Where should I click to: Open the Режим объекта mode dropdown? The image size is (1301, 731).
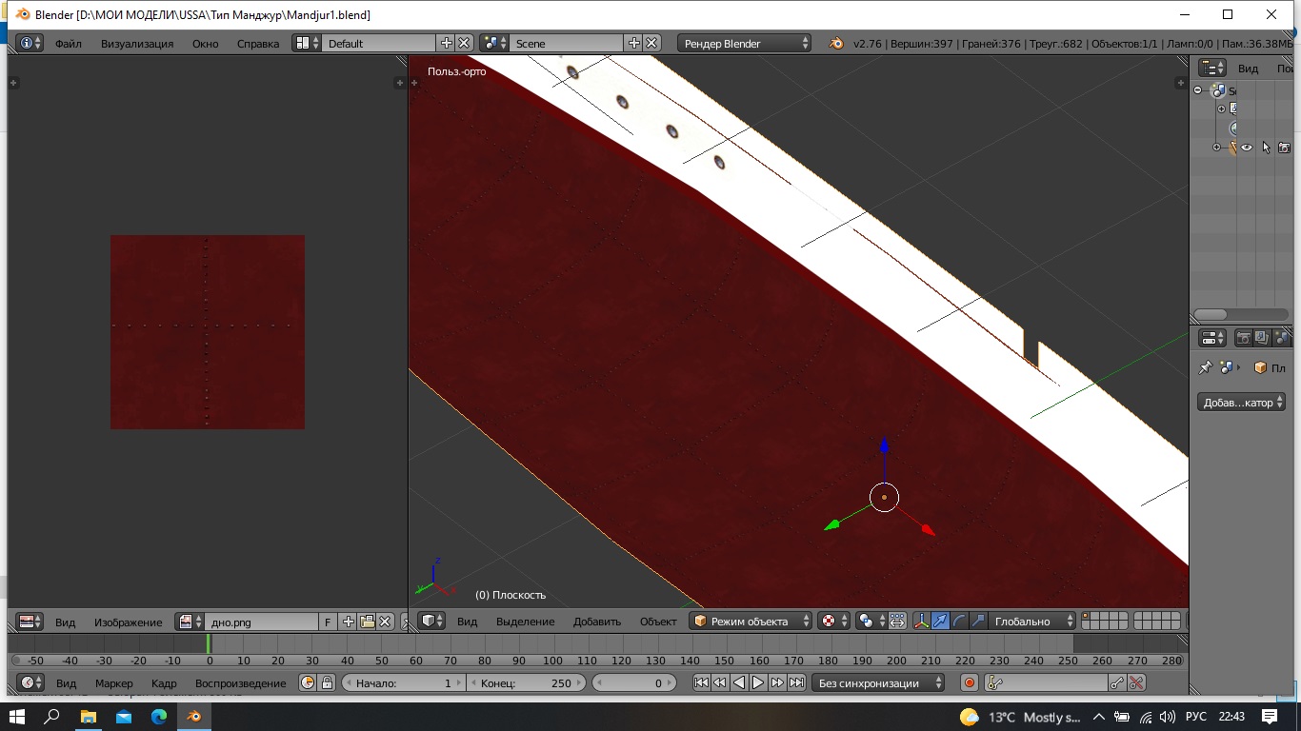pyautogui.click(x=751, y=622)
